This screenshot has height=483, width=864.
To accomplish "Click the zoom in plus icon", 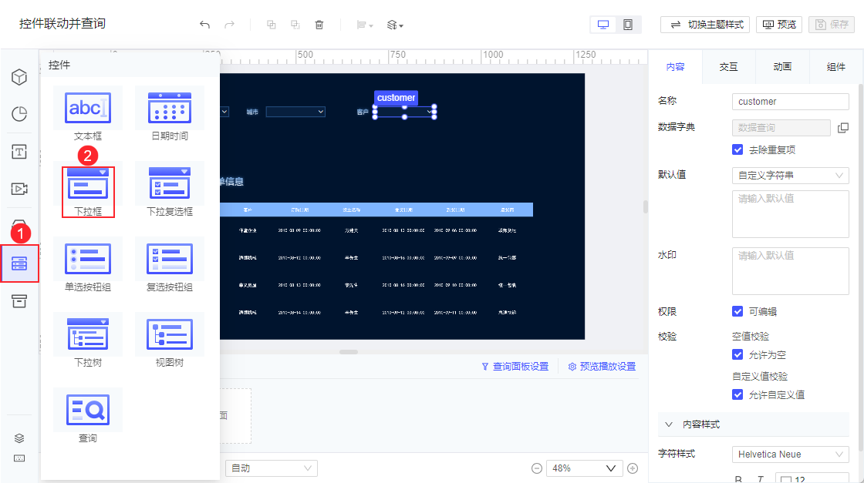I will [633, 468].
